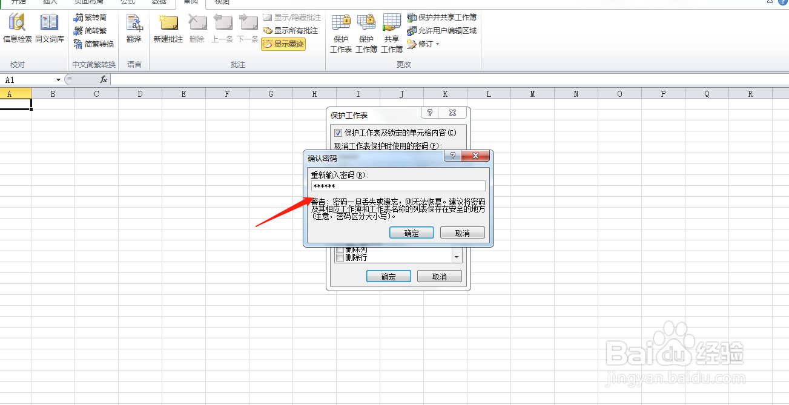Screen dimensions: 789x405
Task: Open Chinese conversion settings (简繁转换)
Action: click(x=94, y=44)
